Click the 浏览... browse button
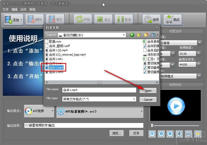 (116, 133)
